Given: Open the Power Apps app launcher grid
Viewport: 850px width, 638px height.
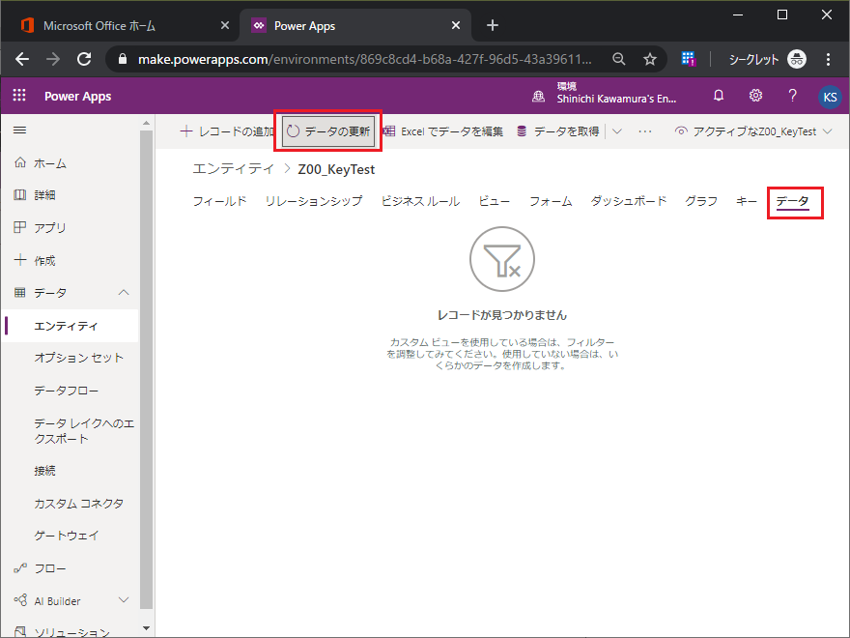Looking at the screenshot, I should click(x=19, y=96).
